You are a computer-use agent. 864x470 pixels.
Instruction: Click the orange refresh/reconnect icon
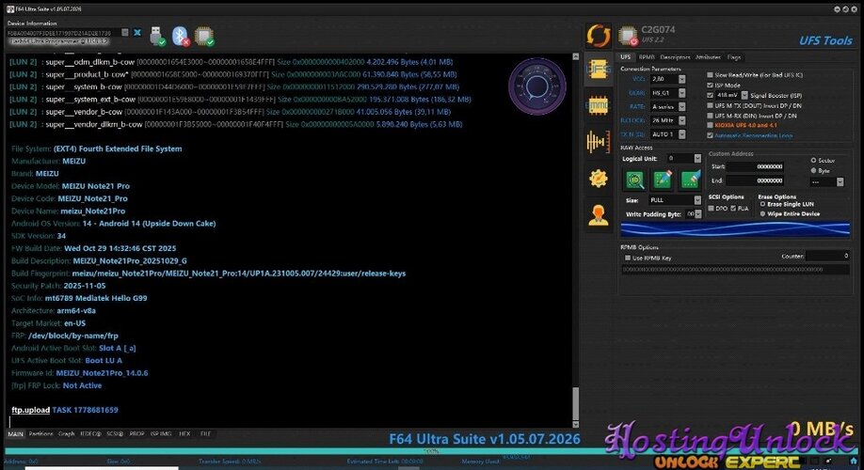point(599,36)
